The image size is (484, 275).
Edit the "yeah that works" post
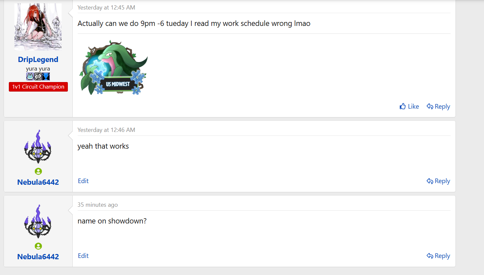(83, 181)
